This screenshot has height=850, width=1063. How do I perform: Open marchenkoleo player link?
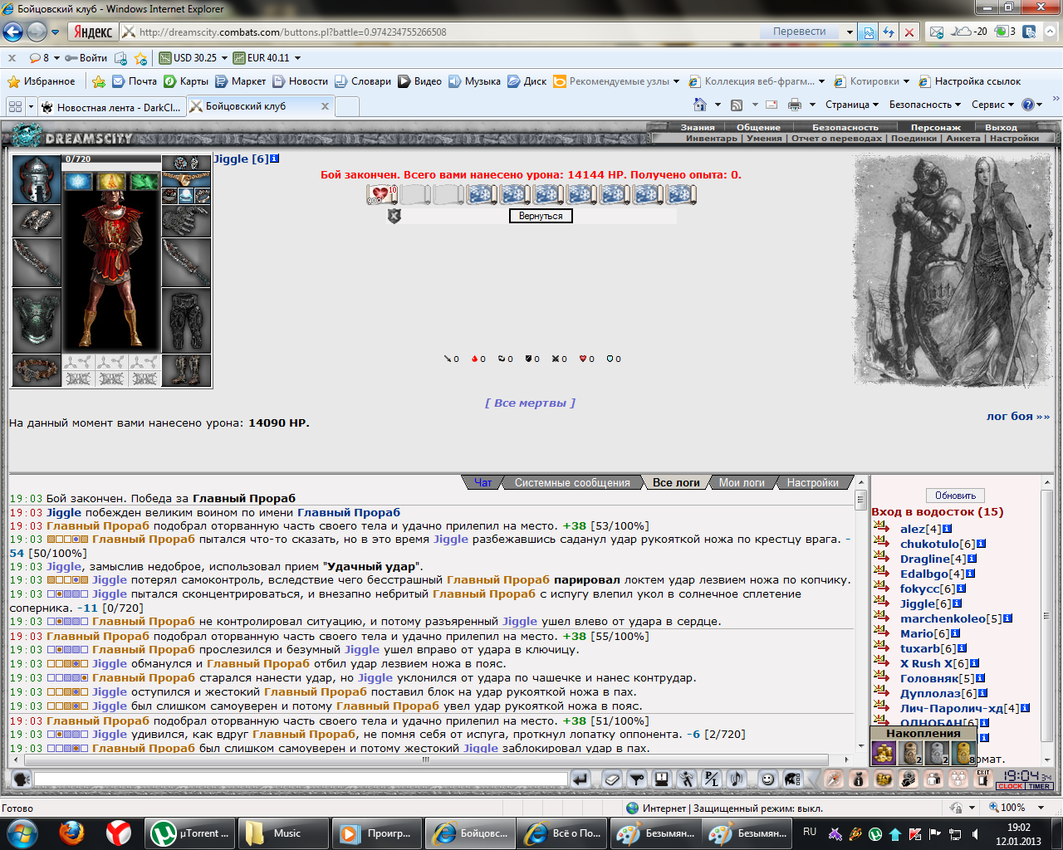point(943,618)
